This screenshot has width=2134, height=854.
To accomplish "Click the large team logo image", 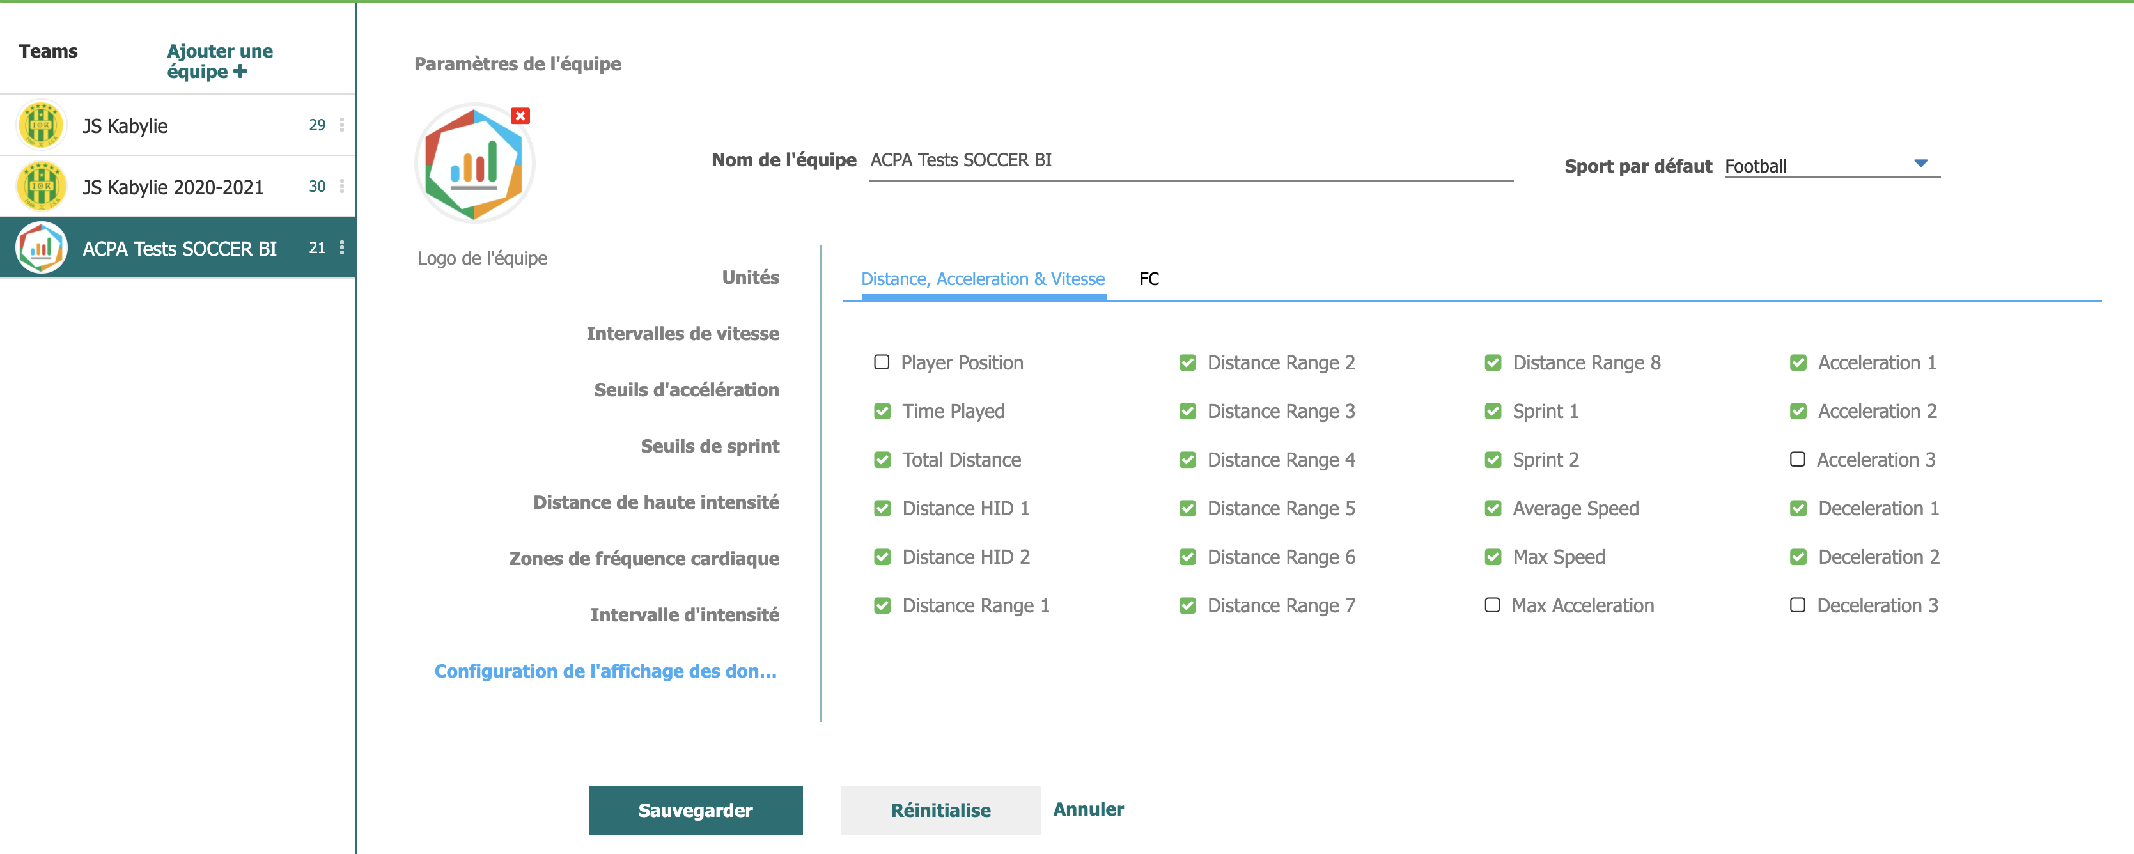I will click(x=474, y=163).
